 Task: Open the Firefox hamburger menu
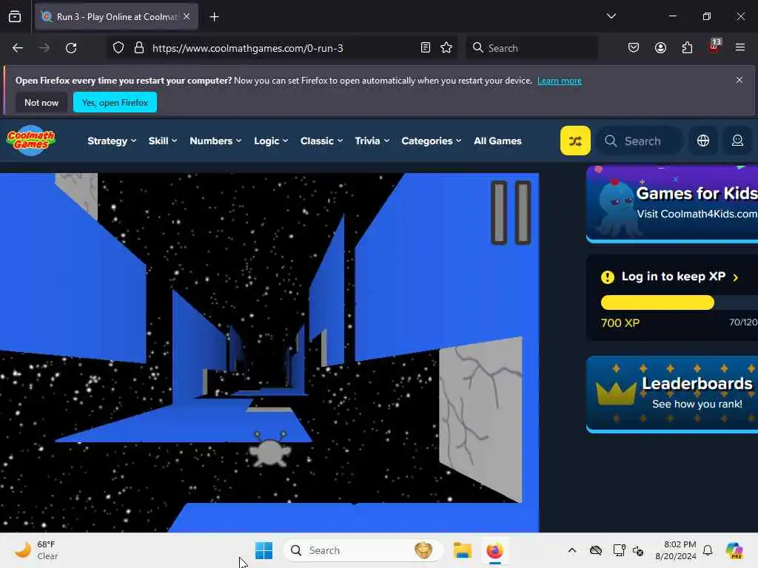click(740, 48)
